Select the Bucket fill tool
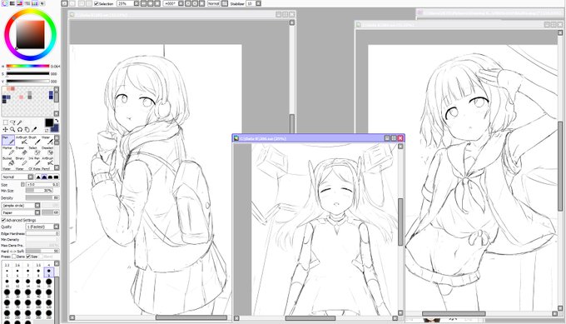 point(8,162)
